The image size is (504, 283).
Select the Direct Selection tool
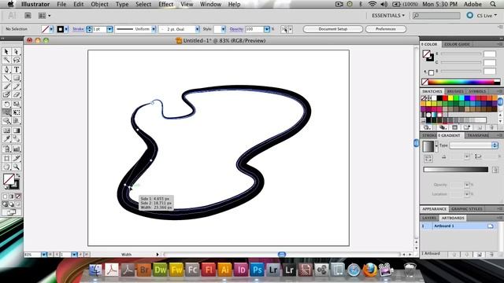click(x=17, y=52)
